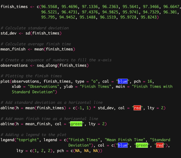Click the green color highlight in the mean_finish abline call
This screenshot has height=158, width=181.
pos(76,124)
